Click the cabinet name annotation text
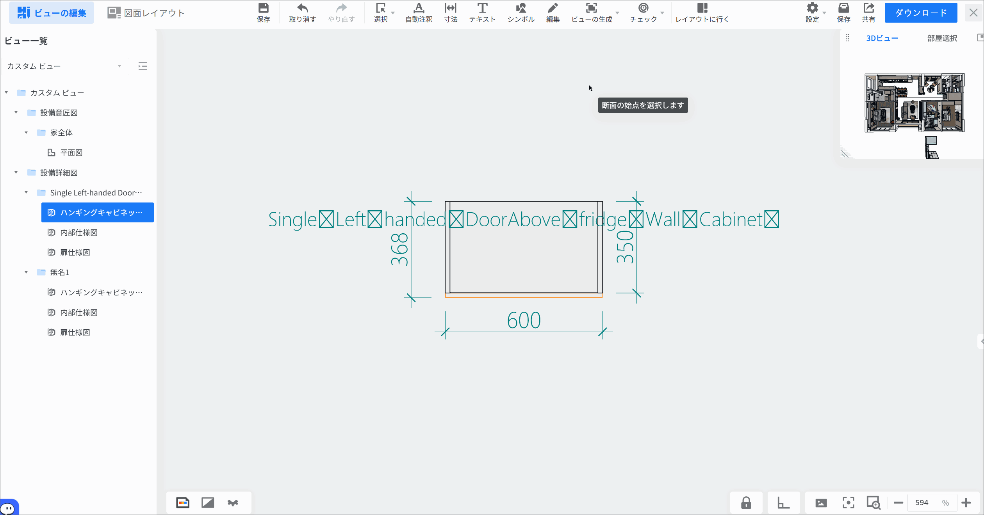Screen dimensions: 984x515 click(x=524, y=219)
